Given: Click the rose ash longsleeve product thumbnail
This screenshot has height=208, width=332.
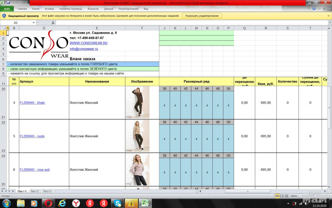Looking at the screenshot, I should [x=137, y=170].
